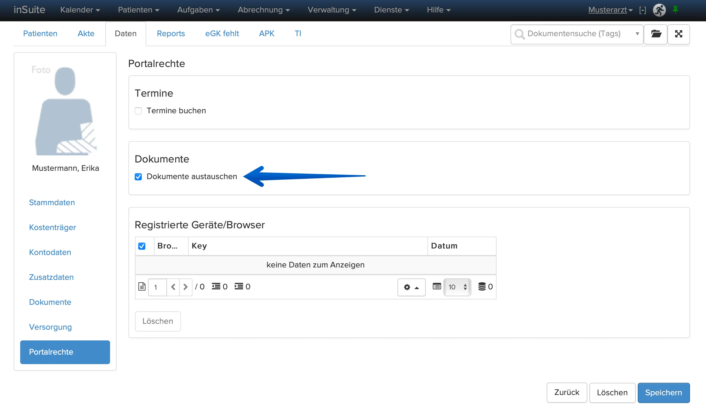Click the page number input field
Screen dimensions: 706x408
coord(157,287)
